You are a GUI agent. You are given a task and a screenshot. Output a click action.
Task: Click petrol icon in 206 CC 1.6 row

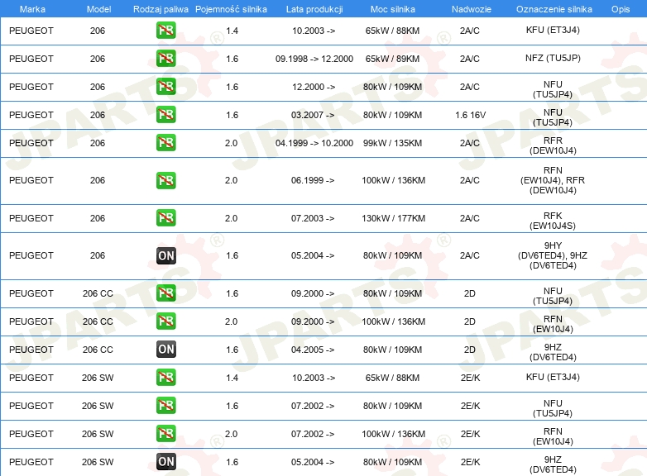[x=165, y=293]
